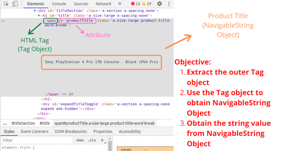Open the Event Listeners pane tab
281x151 pixels.
[35, 132]
